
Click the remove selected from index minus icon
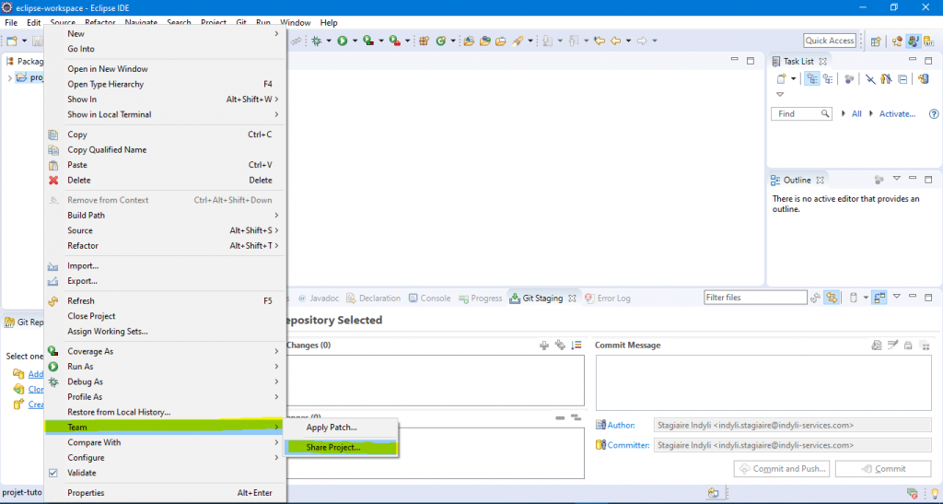tap(560, 417)
